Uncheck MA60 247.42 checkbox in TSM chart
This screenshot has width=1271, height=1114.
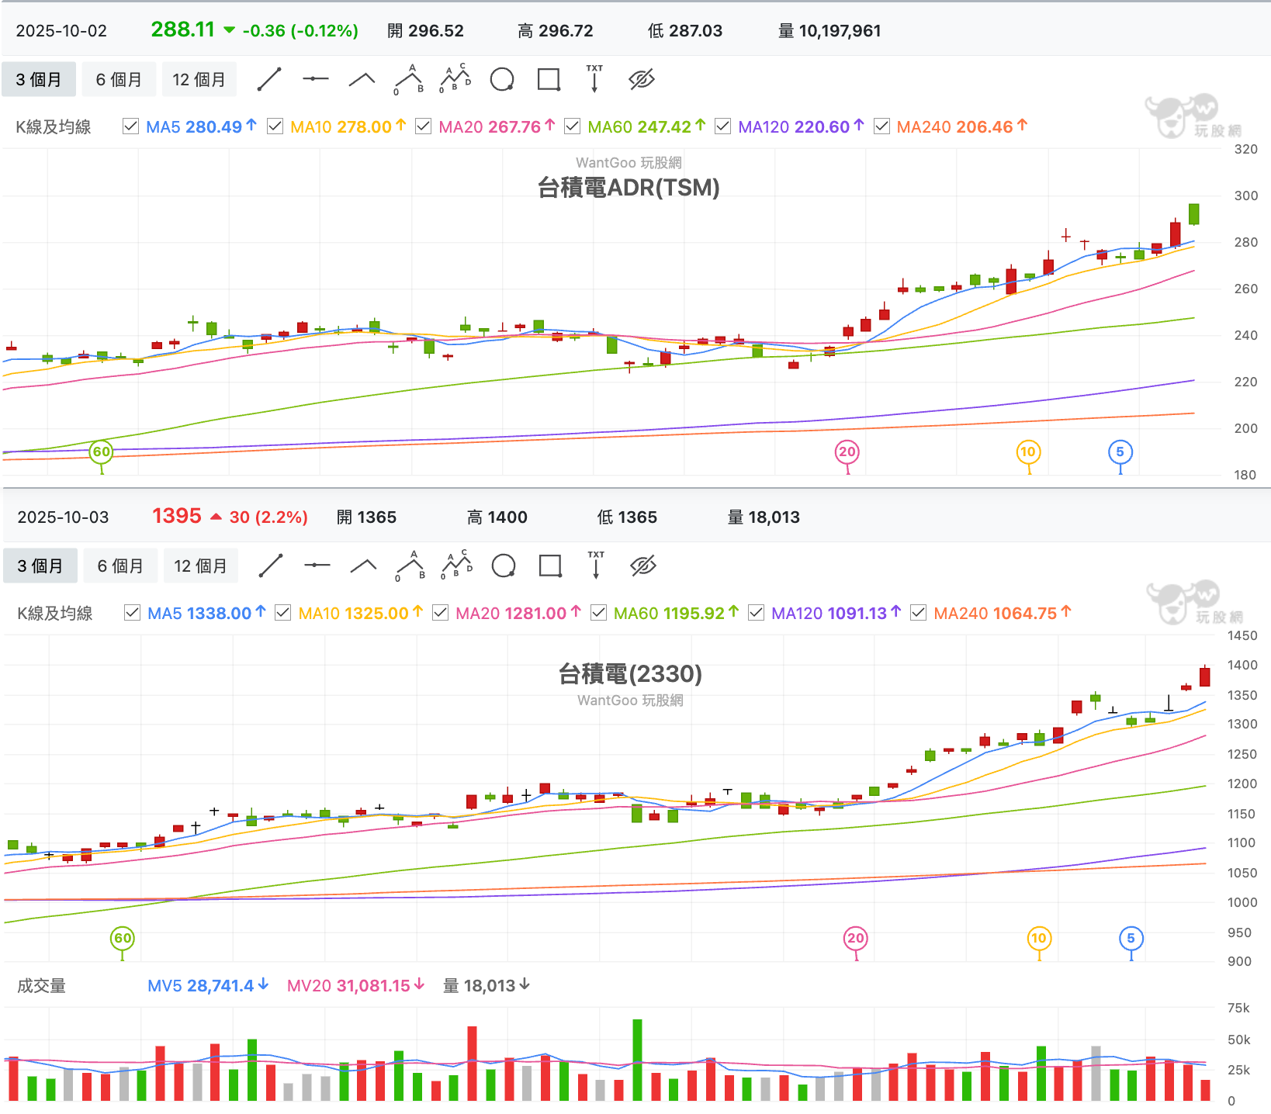573,126
